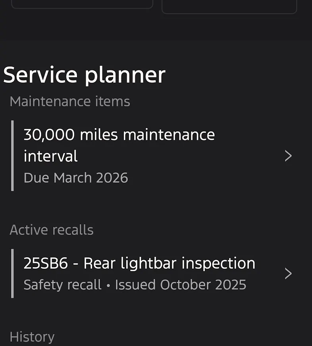
Task: Click the 30,000 mileage number
Action: click(x=49, y=135)
